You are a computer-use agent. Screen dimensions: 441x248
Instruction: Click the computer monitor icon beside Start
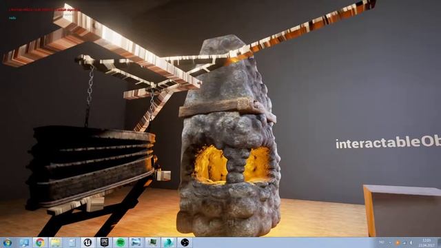(x=24, y=242)
